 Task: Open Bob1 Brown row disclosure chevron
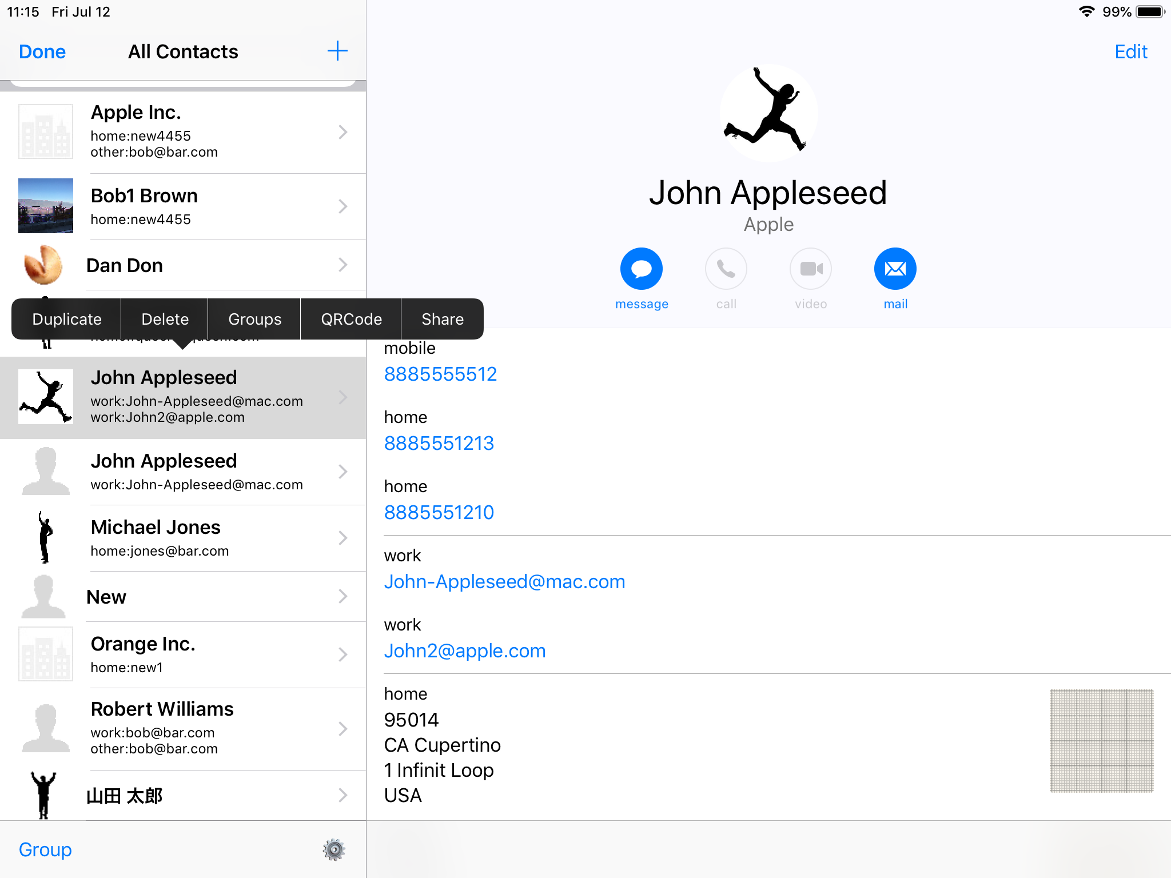343,206
